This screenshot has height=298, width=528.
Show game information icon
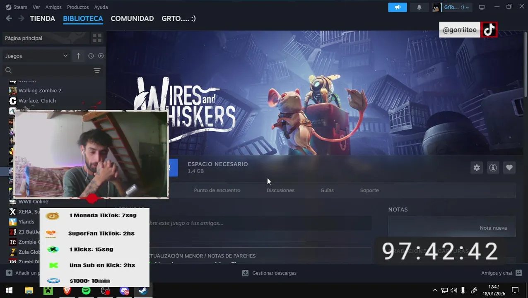tap(493, 168)
